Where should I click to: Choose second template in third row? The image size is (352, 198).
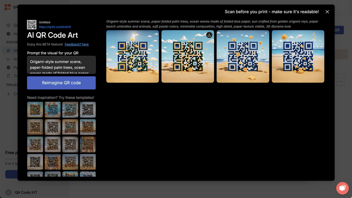point(53,144)
